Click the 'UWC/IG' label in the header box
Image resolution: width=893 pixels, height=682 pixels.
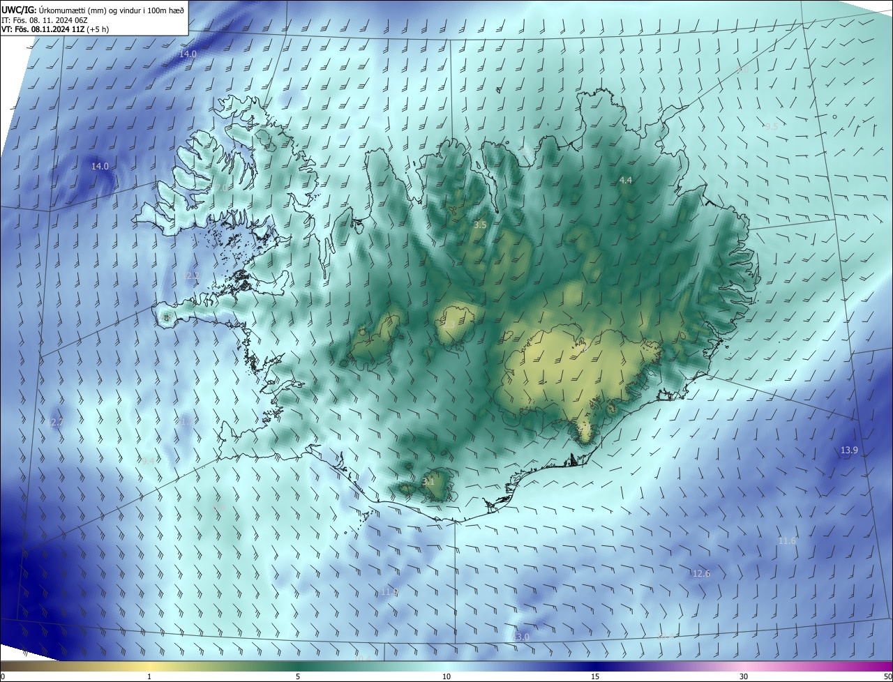click(x=18, y=10)
